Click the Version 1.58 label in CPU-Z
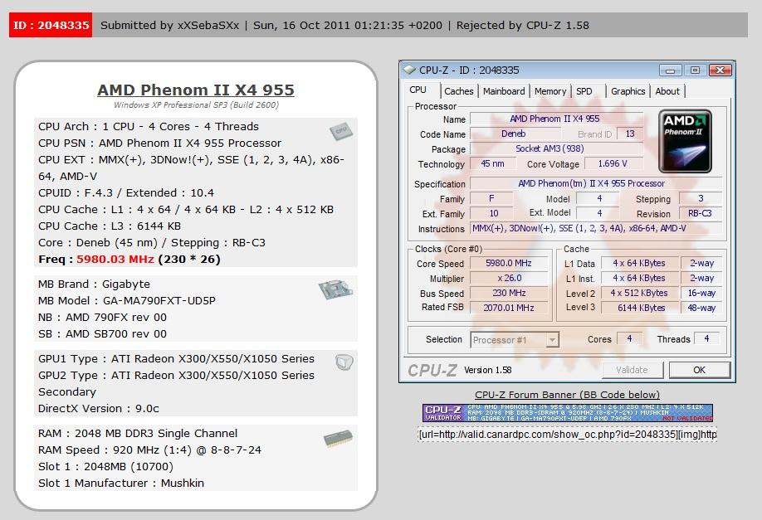This screenshot has height=520, width=762. click(x=487, y=370)
